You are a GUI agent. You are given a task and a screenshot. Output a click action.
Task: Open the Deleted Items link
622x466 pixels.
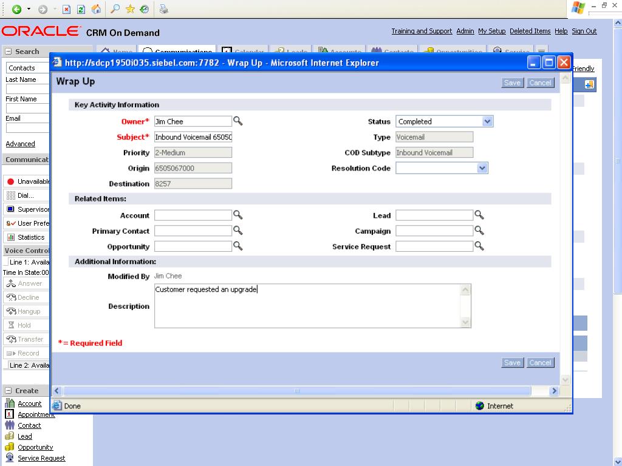click(530, 31)
